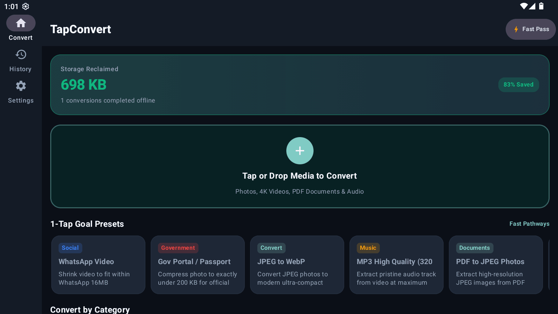Screen dimensions: 558x314
Task: Tap the Documents tag chip
Action: pyautogui.click(x=475, y=248)
